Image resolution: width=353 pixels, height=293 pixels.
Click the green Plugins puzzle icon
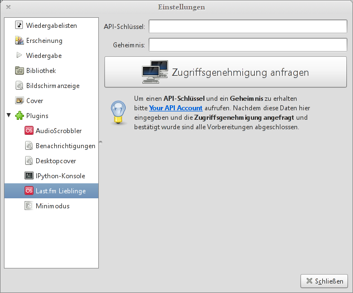(20, 116)
